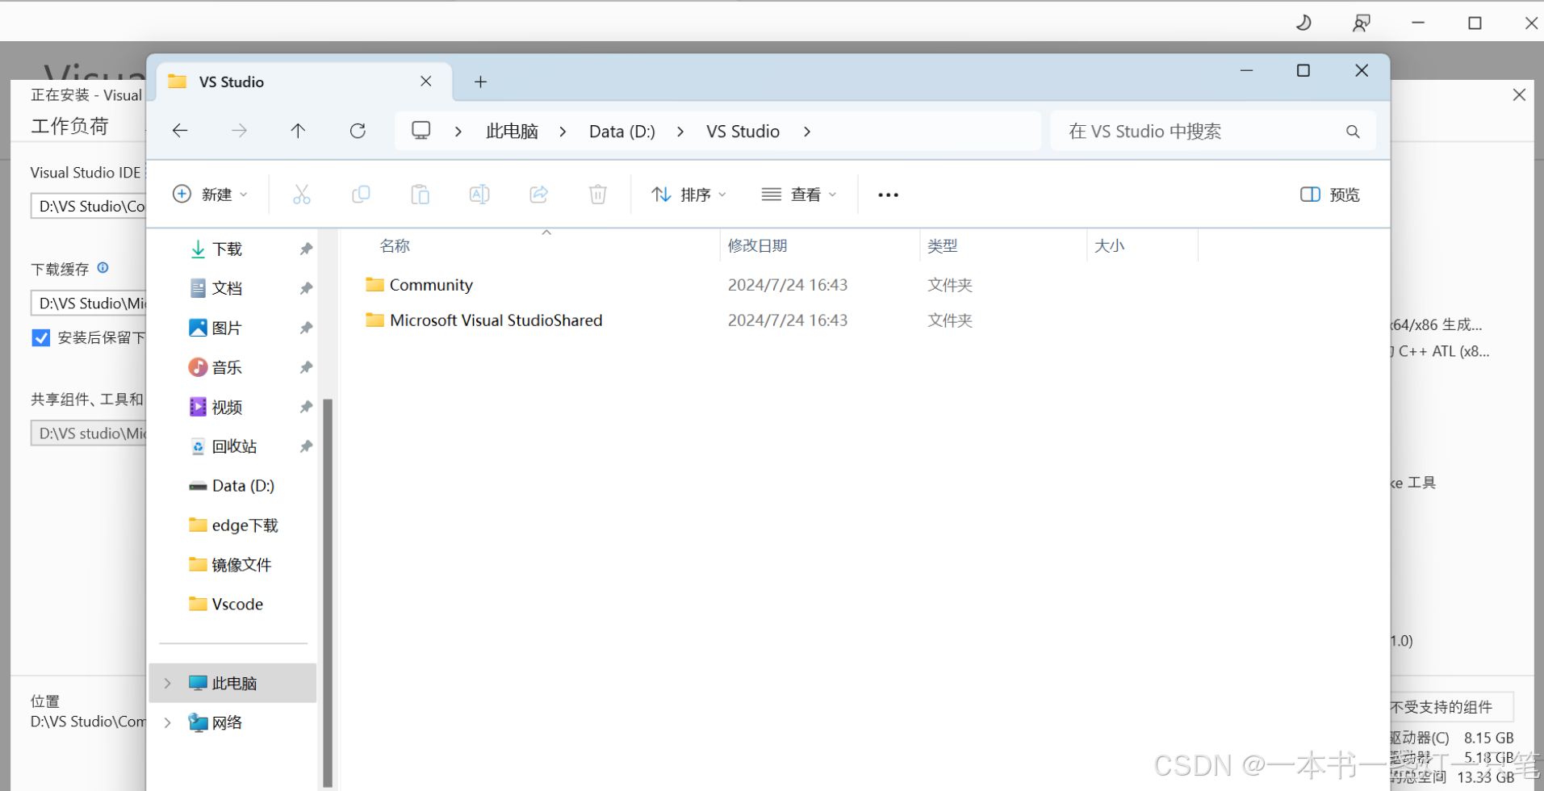The height and width of the screenshot is (791, 1544).
Task: Go back in File Explorer
Action: pos(180,131)
